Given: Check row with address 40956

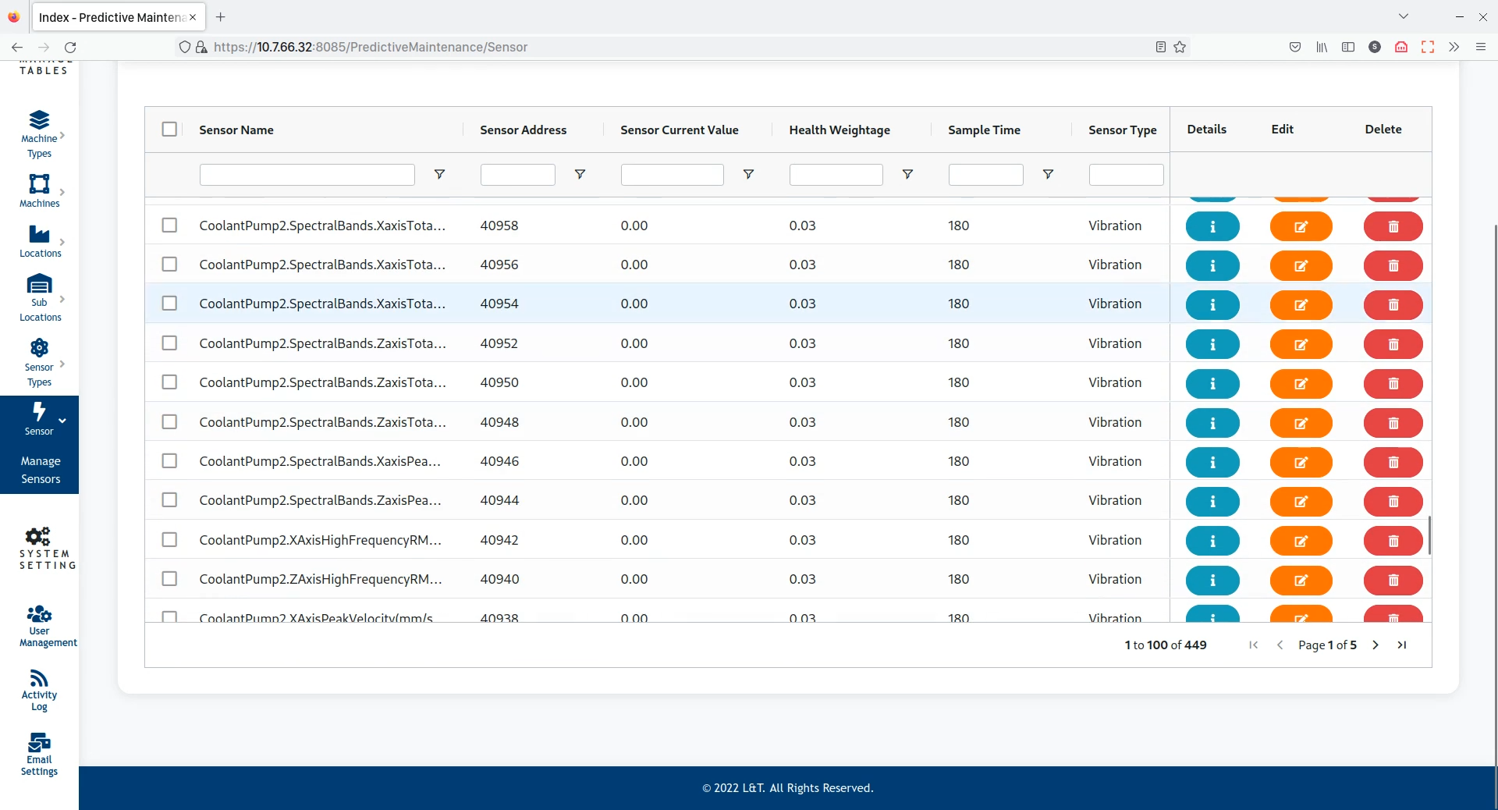Looking at the screenshot, I should point(169,265).
